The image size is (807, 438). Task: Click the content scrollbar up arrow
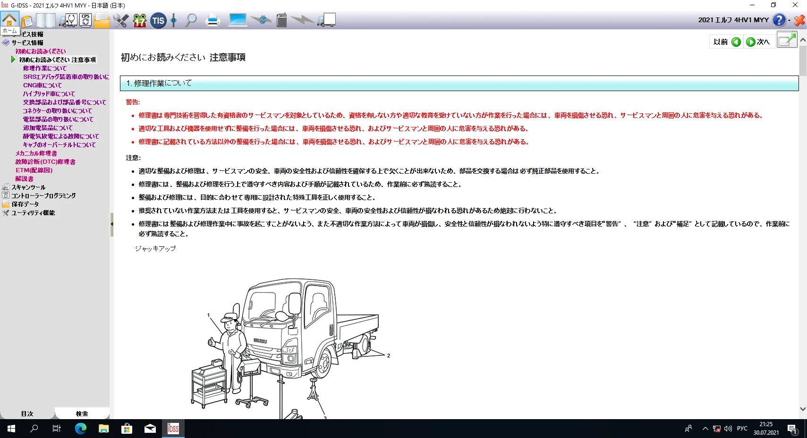(803, 41)
